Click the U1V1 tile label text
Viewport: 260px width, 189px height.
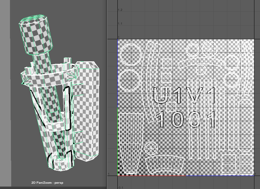185,96
